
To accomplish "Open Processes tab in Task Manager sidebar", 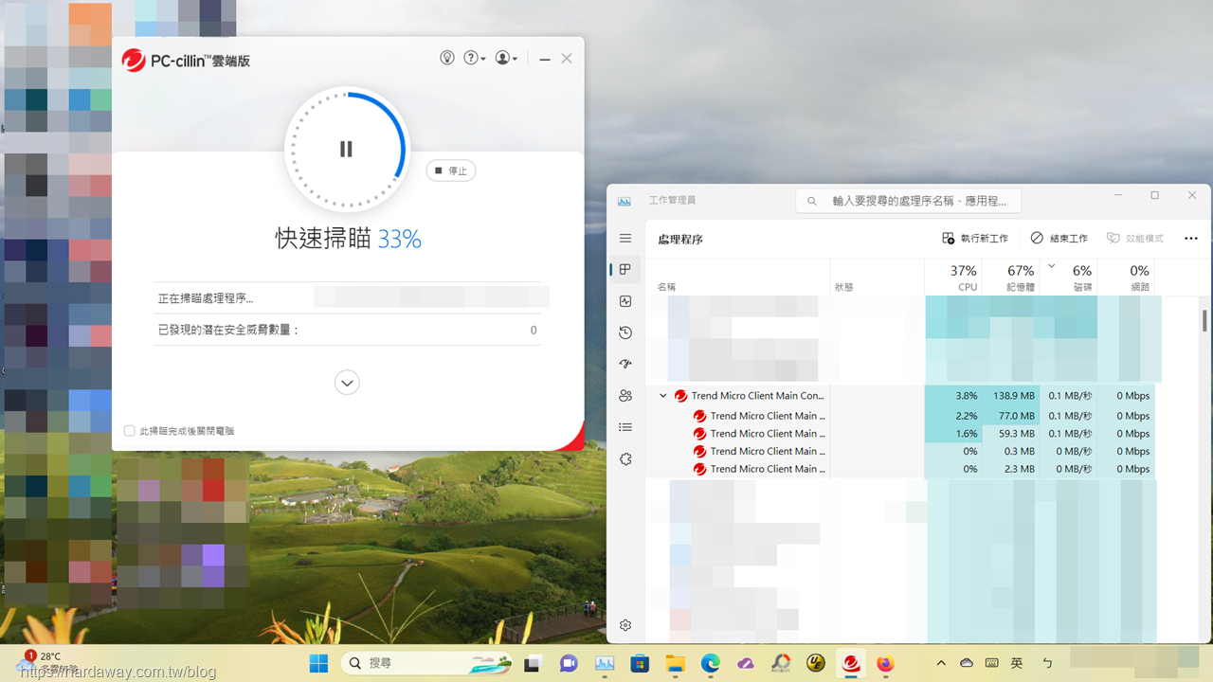I will click(x=625, y=270).
